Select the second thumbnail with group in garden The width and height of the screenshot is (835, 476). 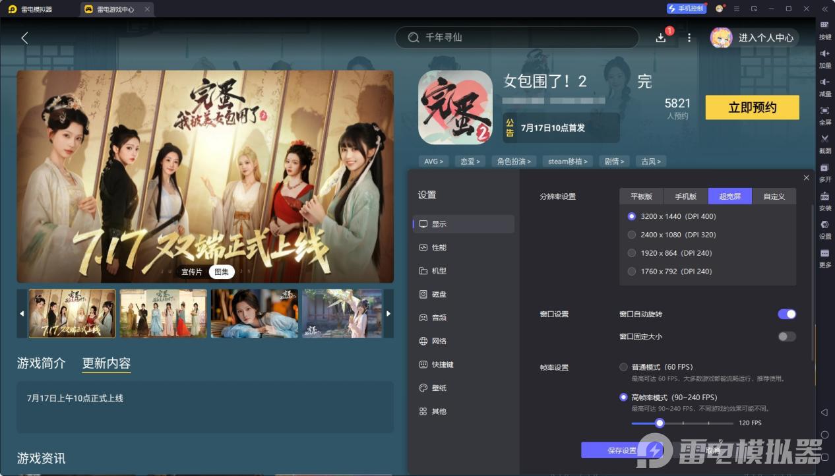click(163, 313)
